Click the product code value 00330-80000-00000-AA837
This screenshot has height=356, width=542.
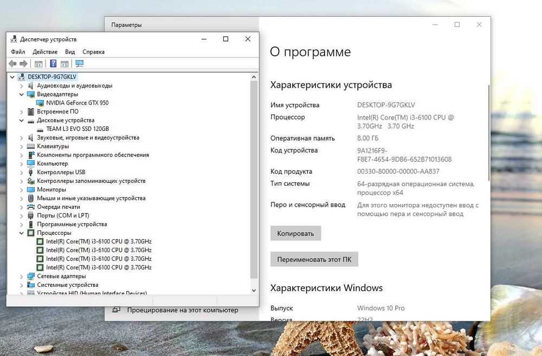pos(398,172)
